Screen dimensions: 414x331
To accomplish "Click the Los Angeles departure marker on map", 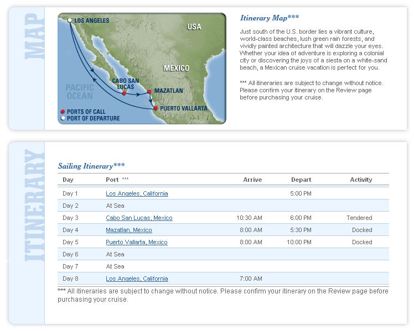I will point(70,20).
